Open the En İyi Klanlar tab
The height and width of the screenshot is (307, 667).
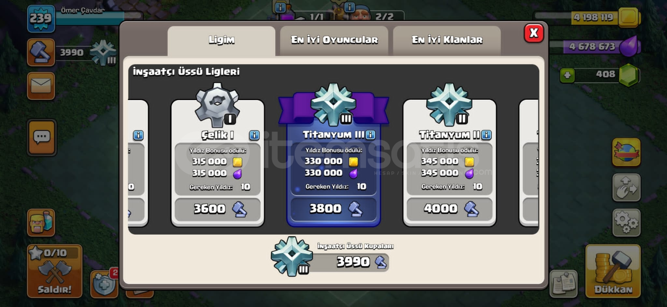[447, 41]
